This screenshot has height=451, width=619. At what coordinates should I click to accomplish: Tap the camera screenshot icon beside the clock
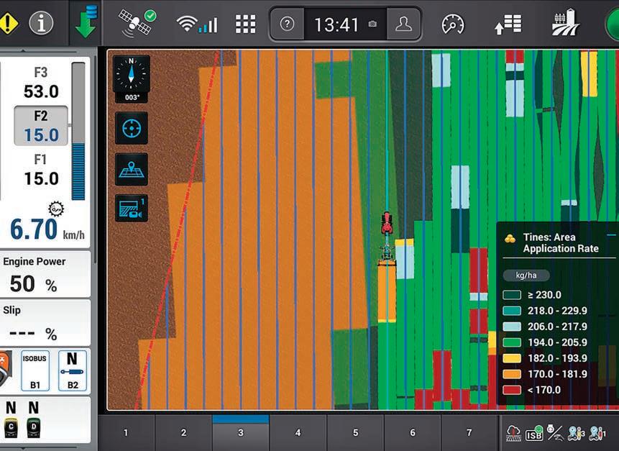point(372,24)
